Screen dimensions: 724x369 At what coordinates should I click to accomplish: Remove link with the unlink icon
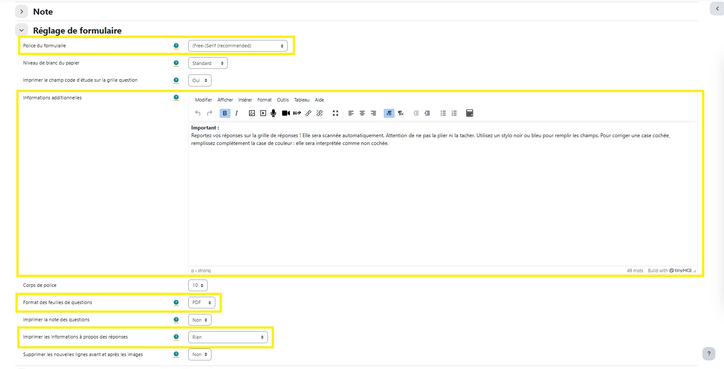pyautogui.click(x=320, y=113)
